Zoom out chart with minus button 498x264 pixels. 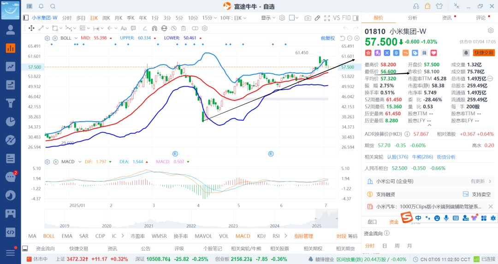coord(350,38)
